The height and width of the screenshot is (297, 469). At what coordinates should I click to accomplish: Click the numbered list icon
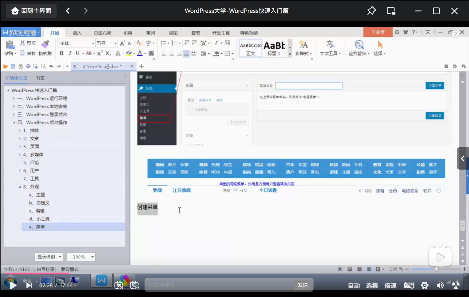pos(174,43)
